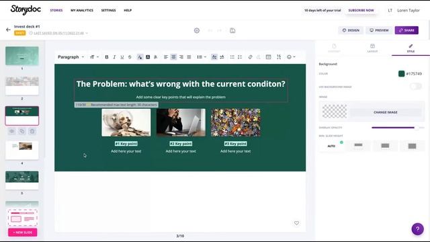Open the Settings menu item
Image resolution: width=430 pixels, height=242 pixels.
coord(108,10)
